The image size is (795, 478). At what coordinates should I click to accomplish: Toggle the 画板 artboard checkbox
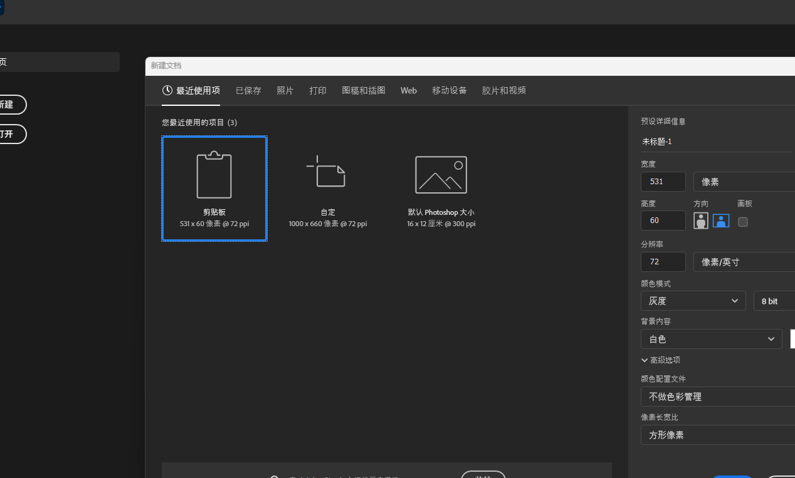coord(743,222)
